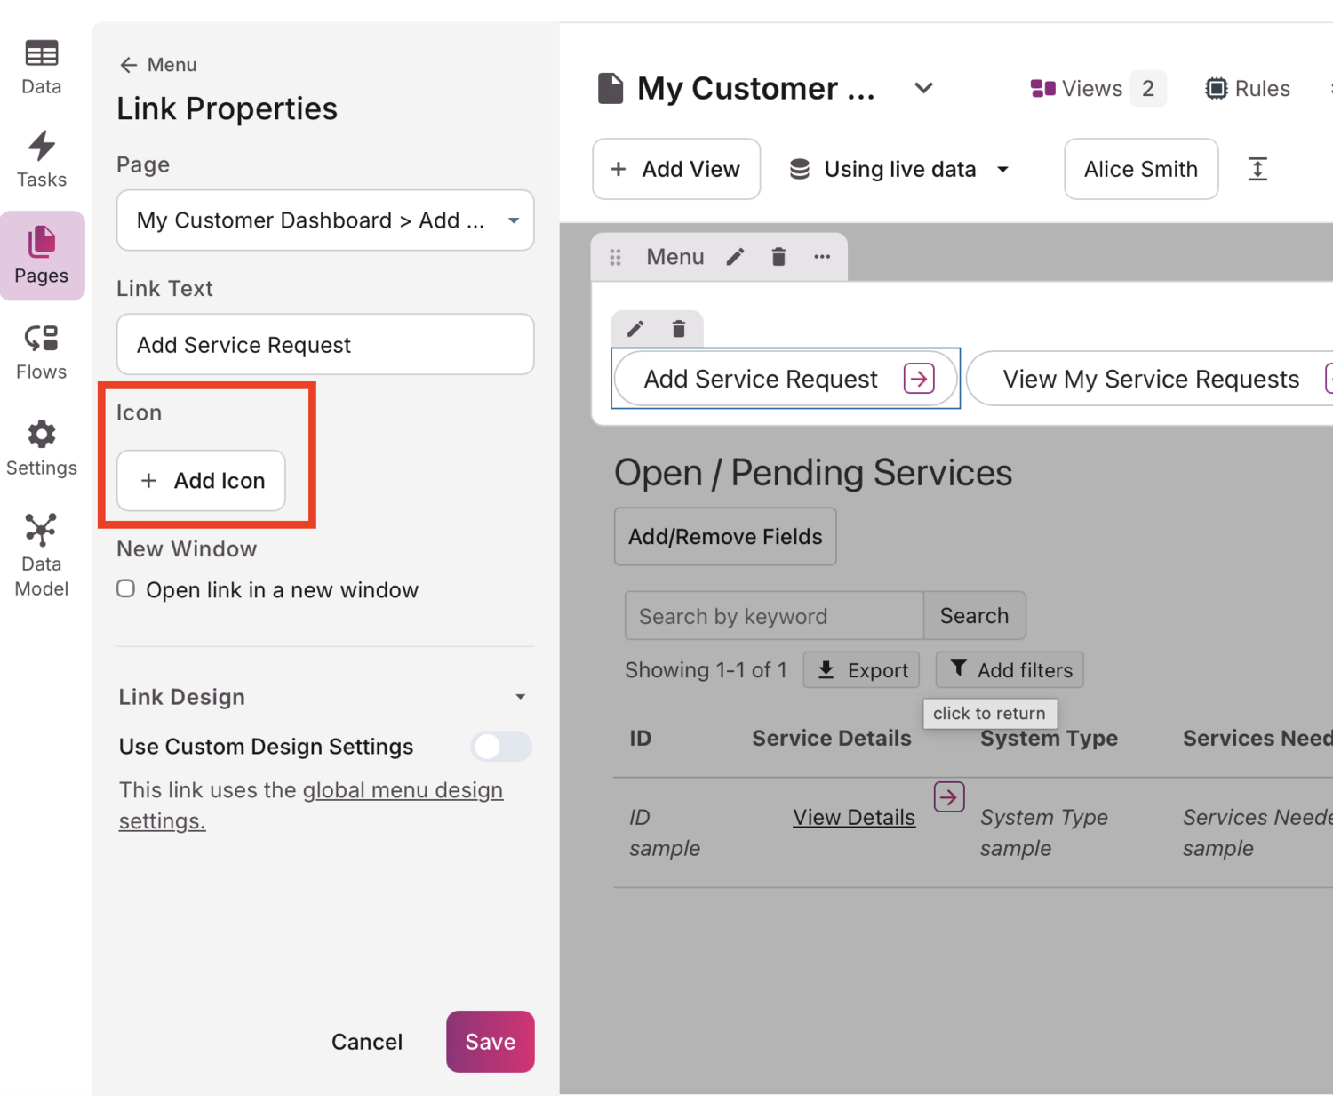Click the Search by keyword field
The height and width of the screenshot is (1096, 1333).
coord(773,615)
